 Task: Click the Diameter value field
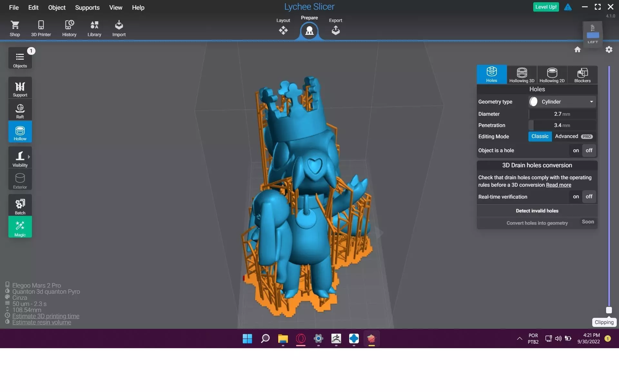click(x=562, y=114)
